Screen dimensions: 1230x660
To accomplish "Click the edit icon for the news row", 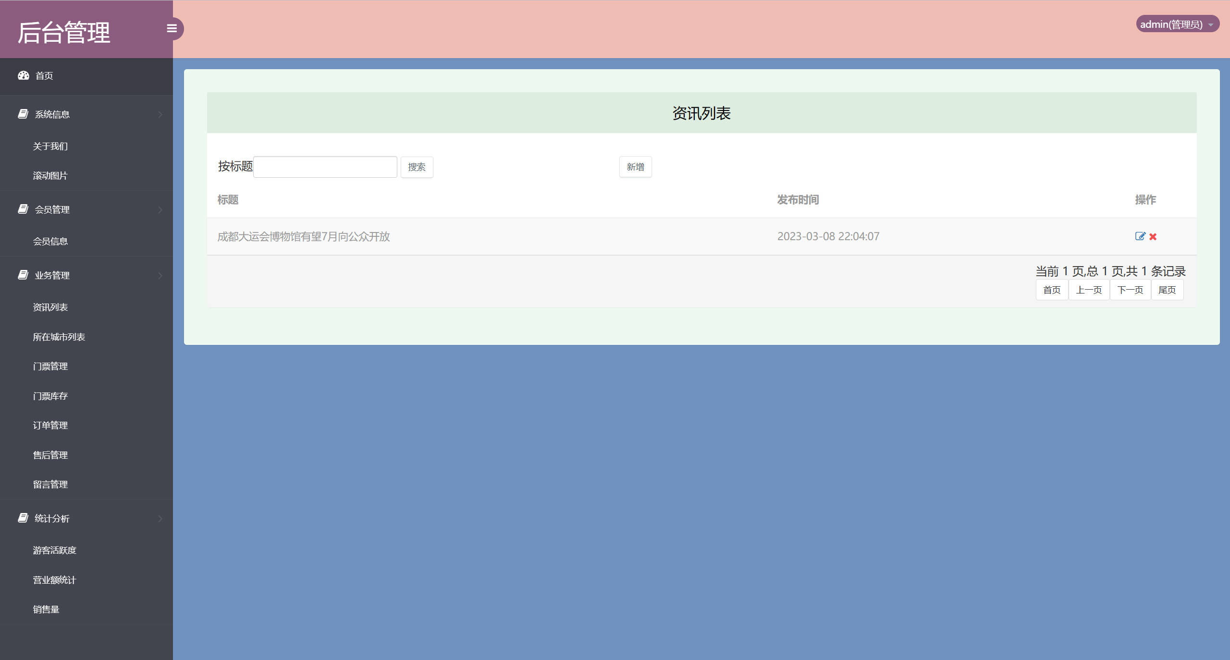I will [x=1140, y=236].
